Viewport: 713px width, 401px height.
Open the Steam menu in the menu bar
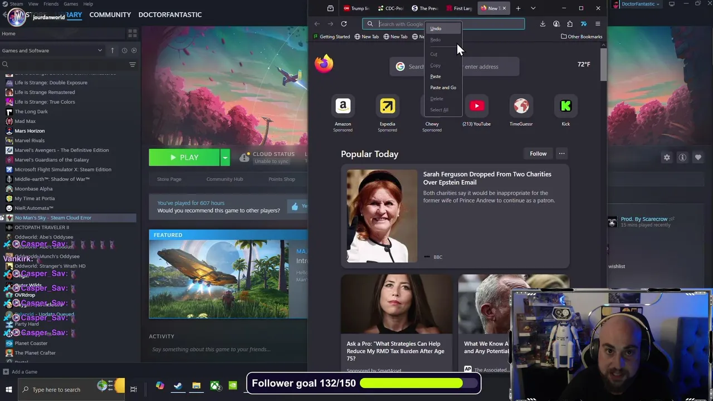[16, 4]
